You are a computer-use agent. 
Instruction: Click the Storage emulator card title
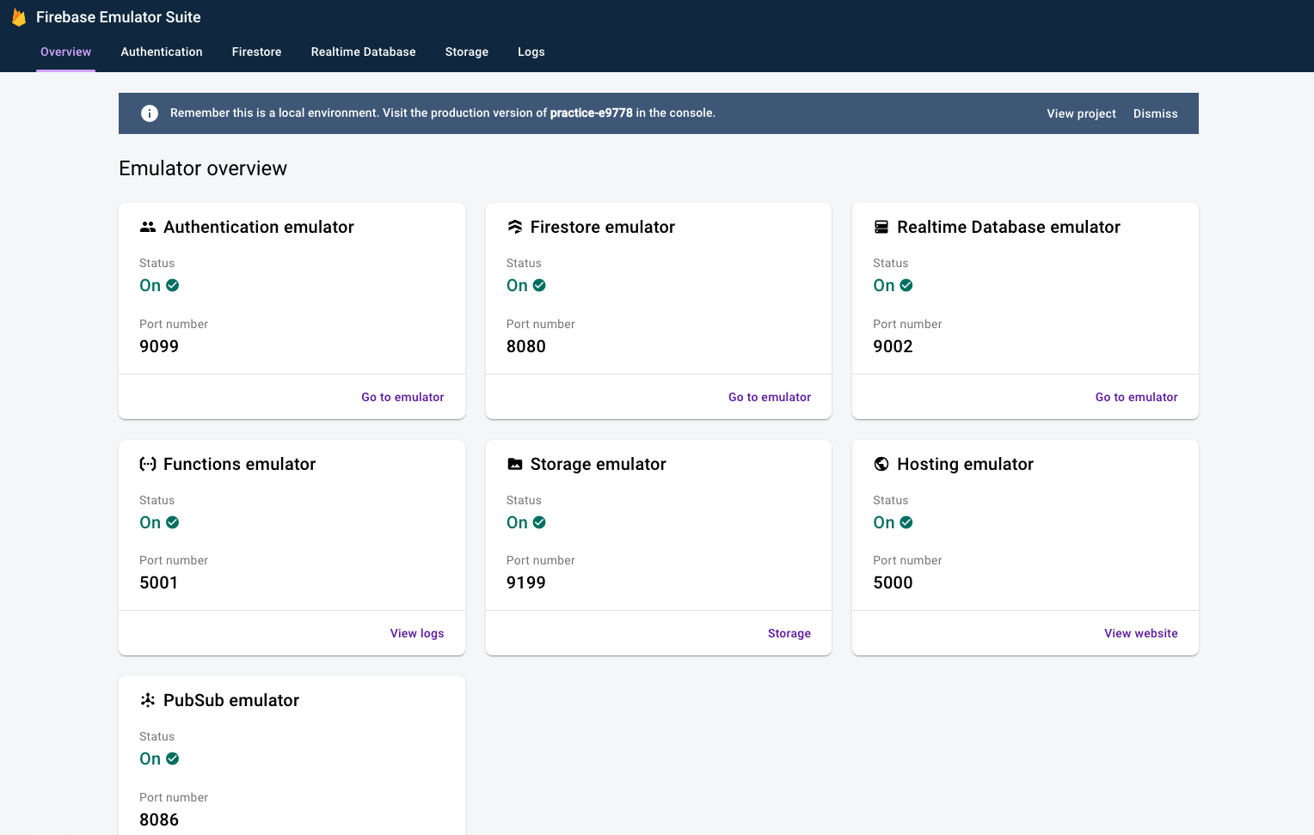coord(599,464)
